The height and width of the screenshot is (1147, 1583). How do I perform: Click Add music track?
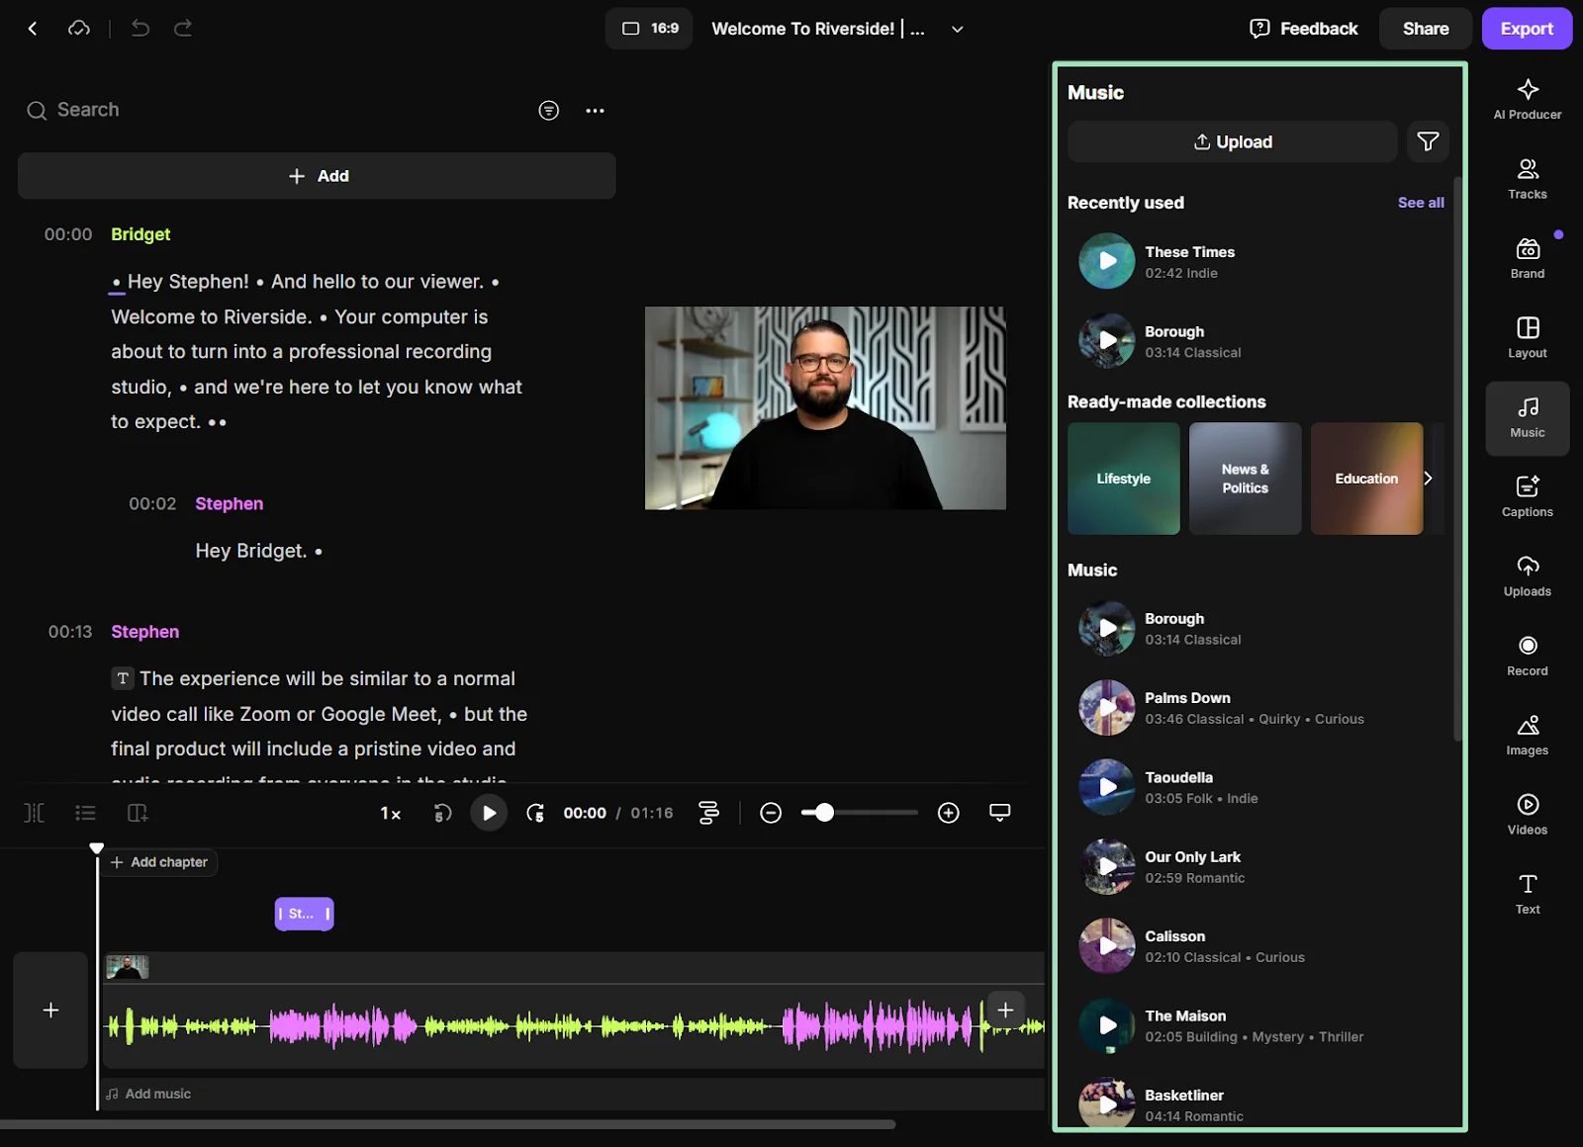tap(149, 1094)
